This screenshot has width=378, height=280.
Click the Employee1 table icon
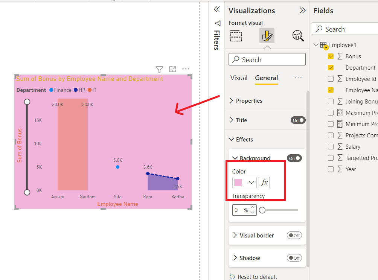pyautogui.click(x=324, y=45)
